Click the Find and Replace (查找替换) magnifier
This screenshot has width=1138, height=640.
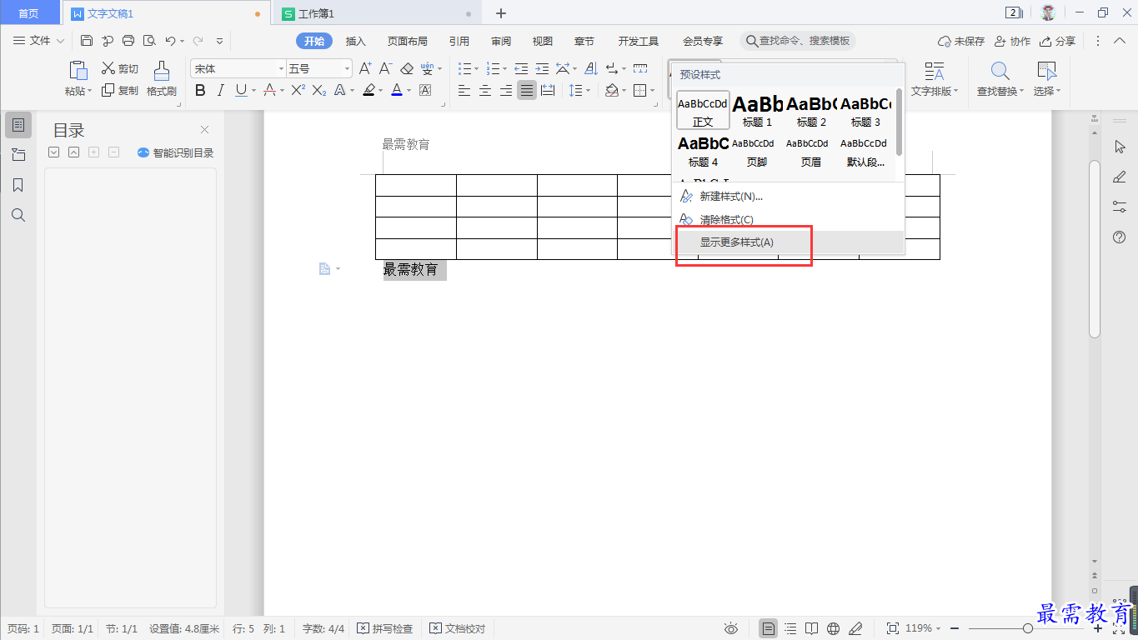coord(999,78)
